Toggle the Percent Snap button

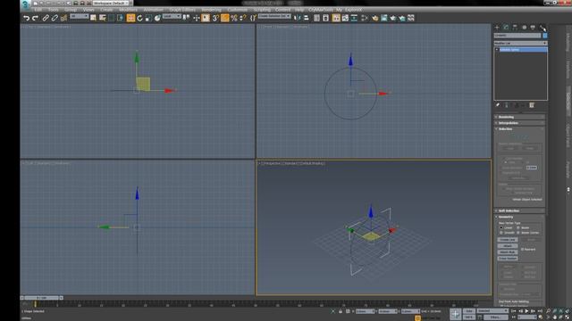pos(234,18)
